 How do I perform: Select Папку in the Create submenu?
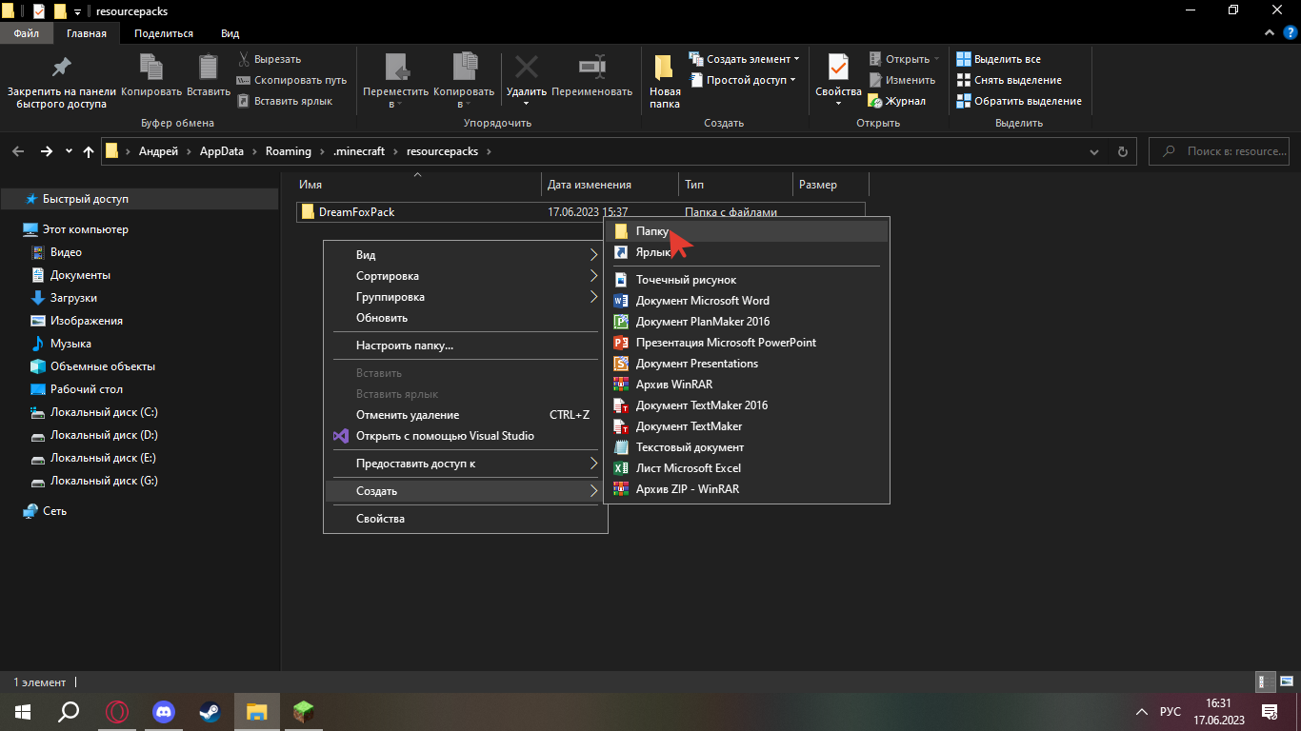click(652, 231)
